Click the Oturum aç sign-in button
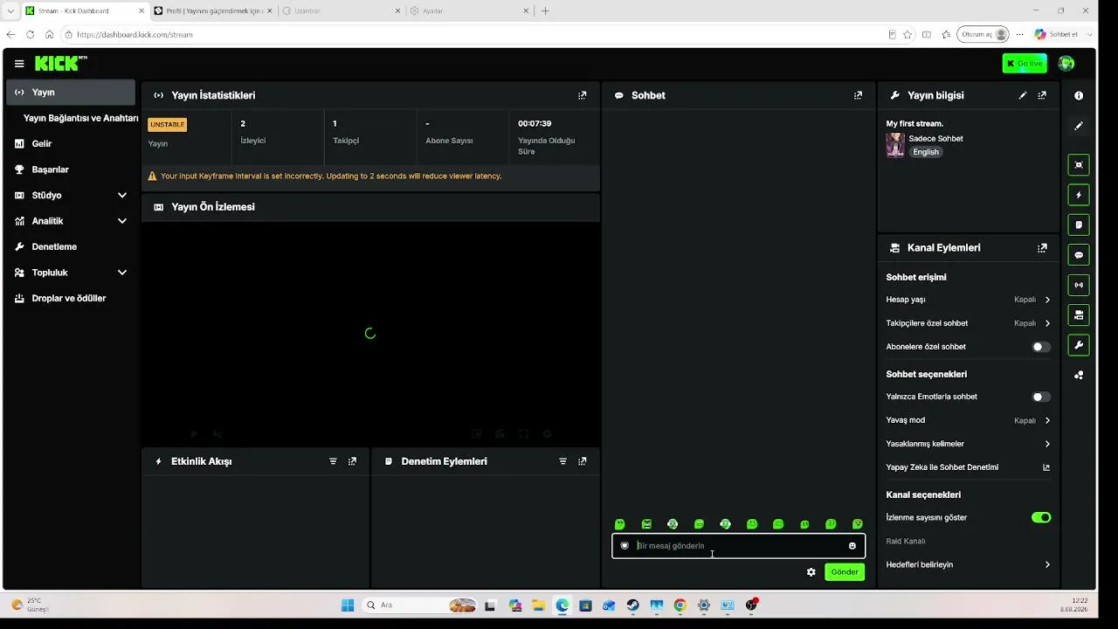This screenshot has height=629, width=1118. [983, 34]
